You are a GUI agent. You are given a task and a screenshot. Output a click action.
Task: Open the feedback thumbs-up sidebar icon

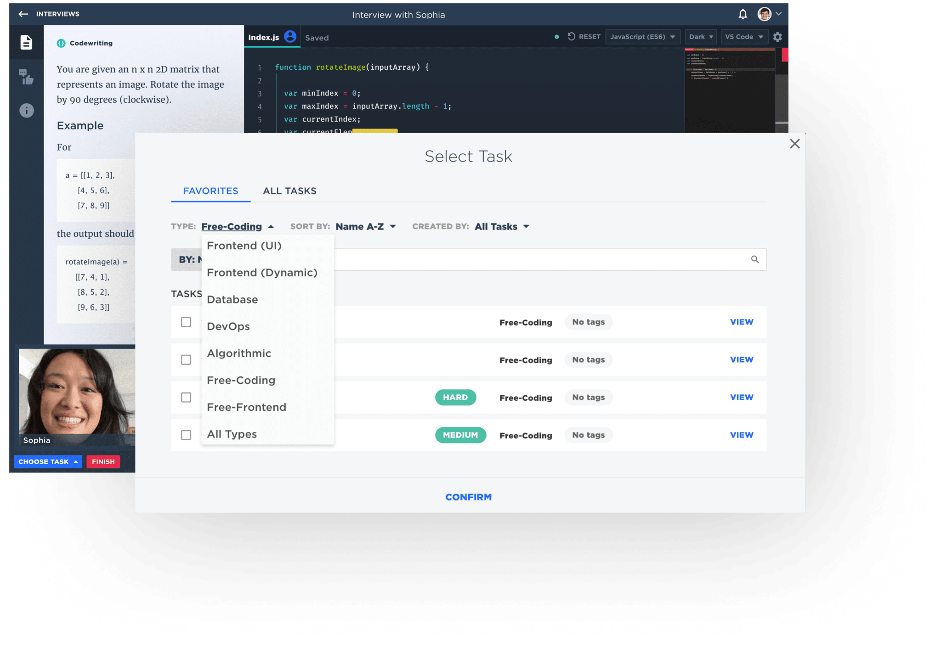tap(26, 77)
